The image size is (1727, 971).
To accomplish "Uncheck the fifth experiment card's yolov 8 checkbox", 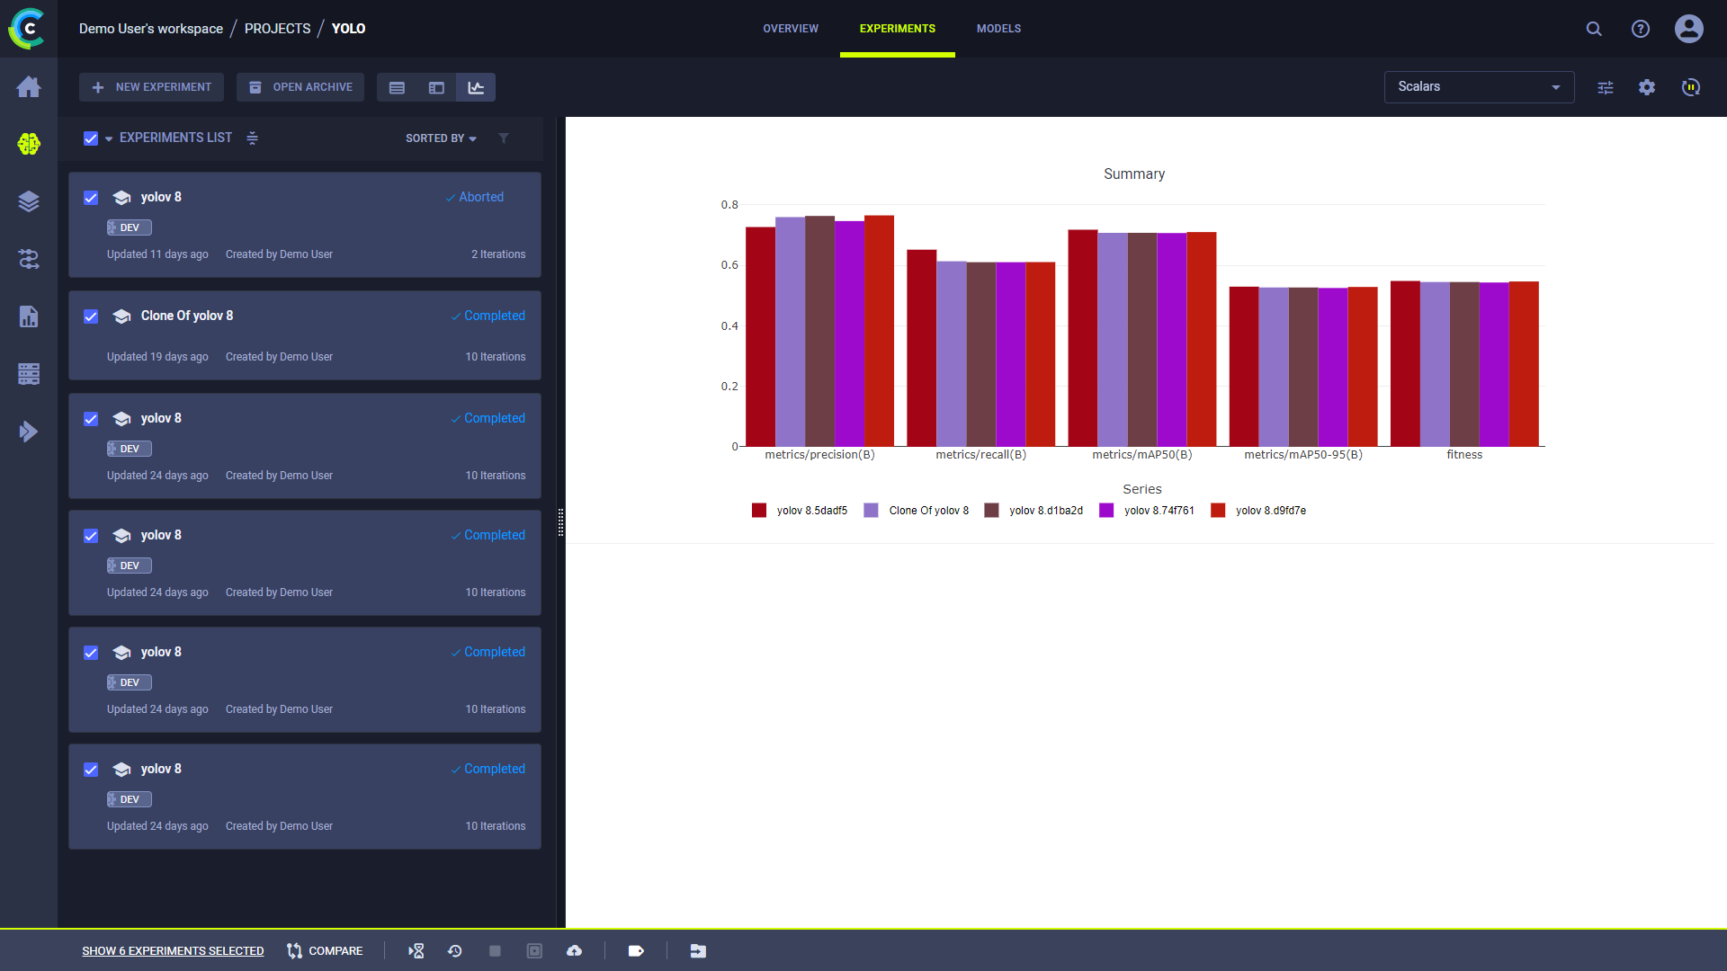I will [91, 653].
